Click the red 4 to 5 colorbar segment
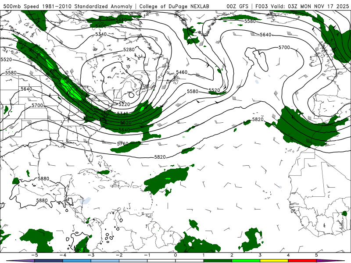Image resolution: width=351 pixels, height=263 pixels. [302, 261]
